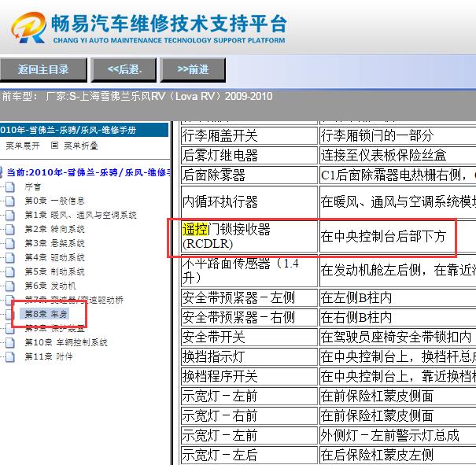Open 第6章 发动机 chapter
476x465 pixels.
[x=50, y=286]
